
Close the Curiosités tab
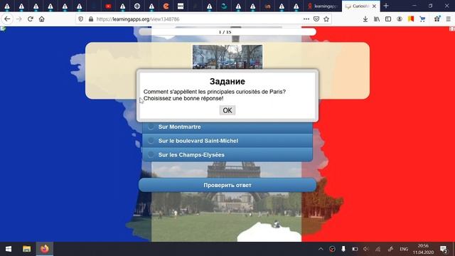[x=375, y=6]
